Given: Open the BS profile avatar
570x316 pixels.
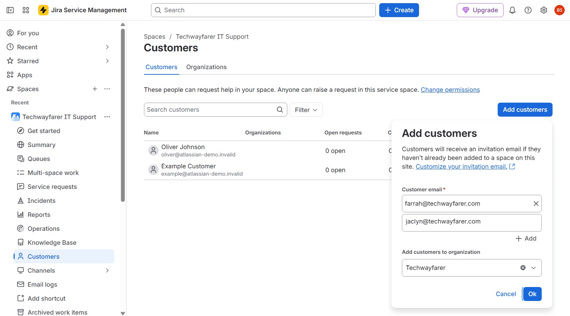Looking at the screenshot, I should click(x=560, y=10).
